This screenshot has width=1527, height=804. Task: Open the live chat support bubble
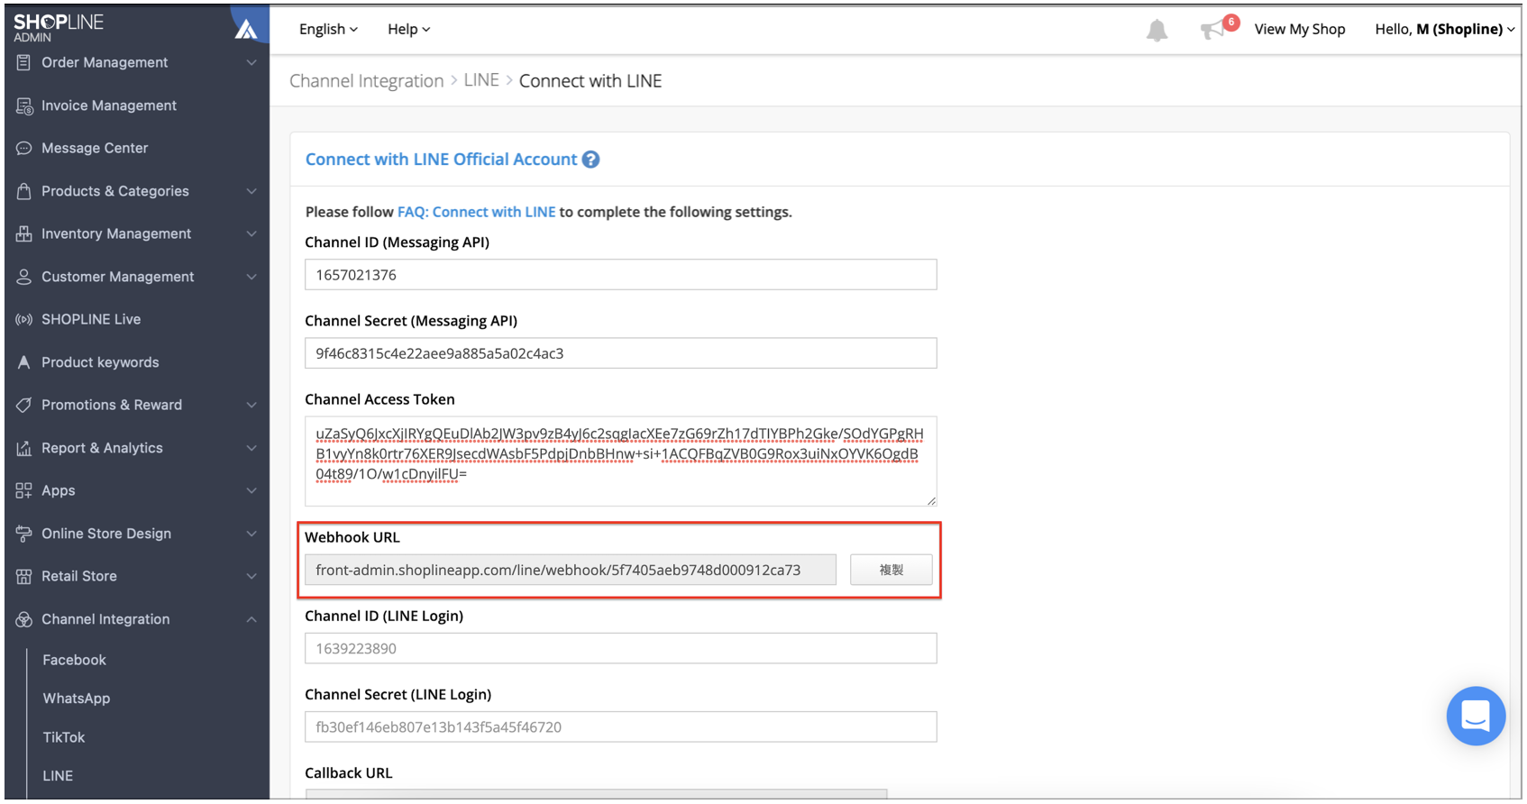pyautogui.click(x=1476, y=717)
